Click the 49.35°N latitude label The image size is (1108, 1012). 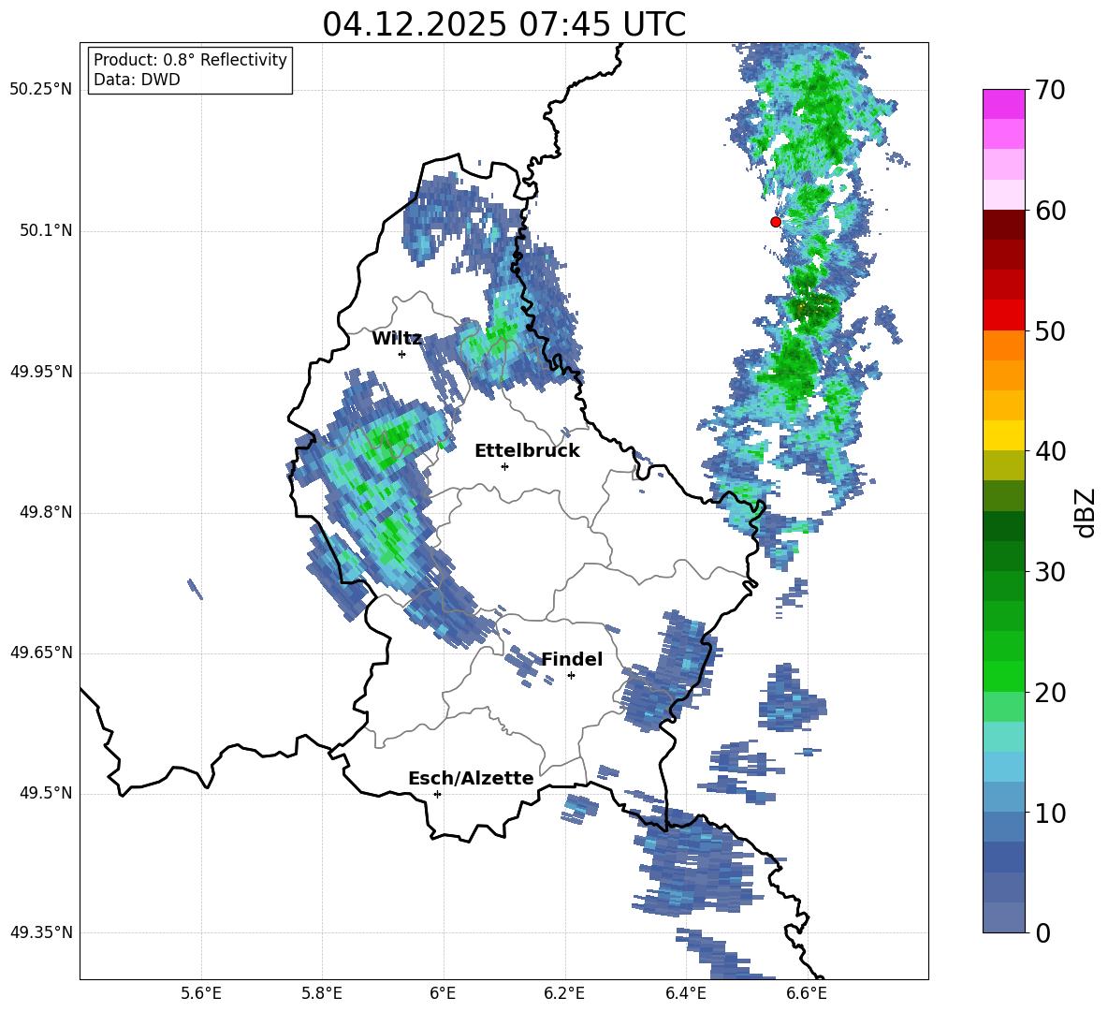tap(40, 932)
